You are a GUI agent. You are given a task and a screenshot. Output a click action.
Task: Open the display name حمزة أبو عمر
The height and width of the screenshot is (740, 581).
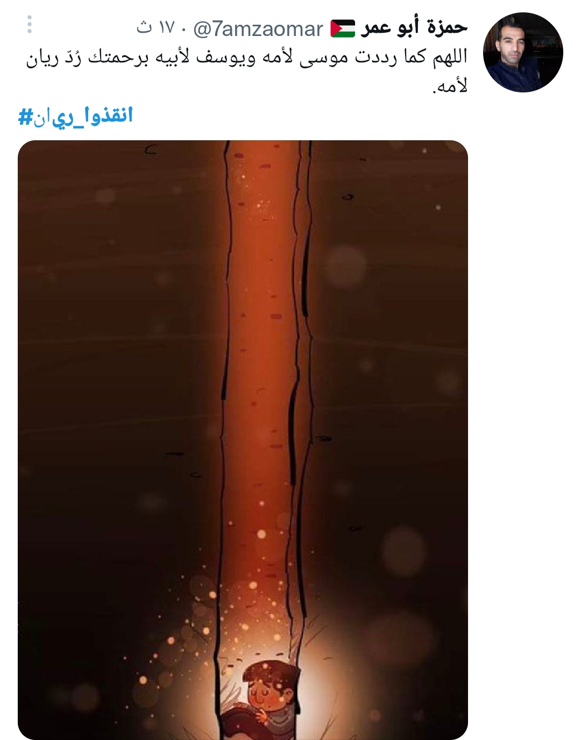click(x=414, y=27)
